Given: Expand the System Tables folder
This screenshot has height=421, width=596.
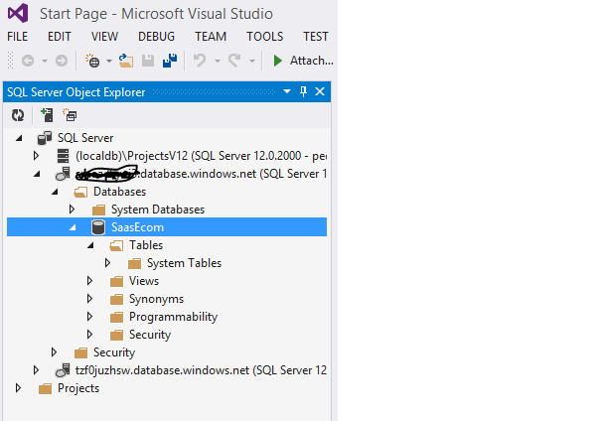Looking at the screenshot, I should 107,262.
